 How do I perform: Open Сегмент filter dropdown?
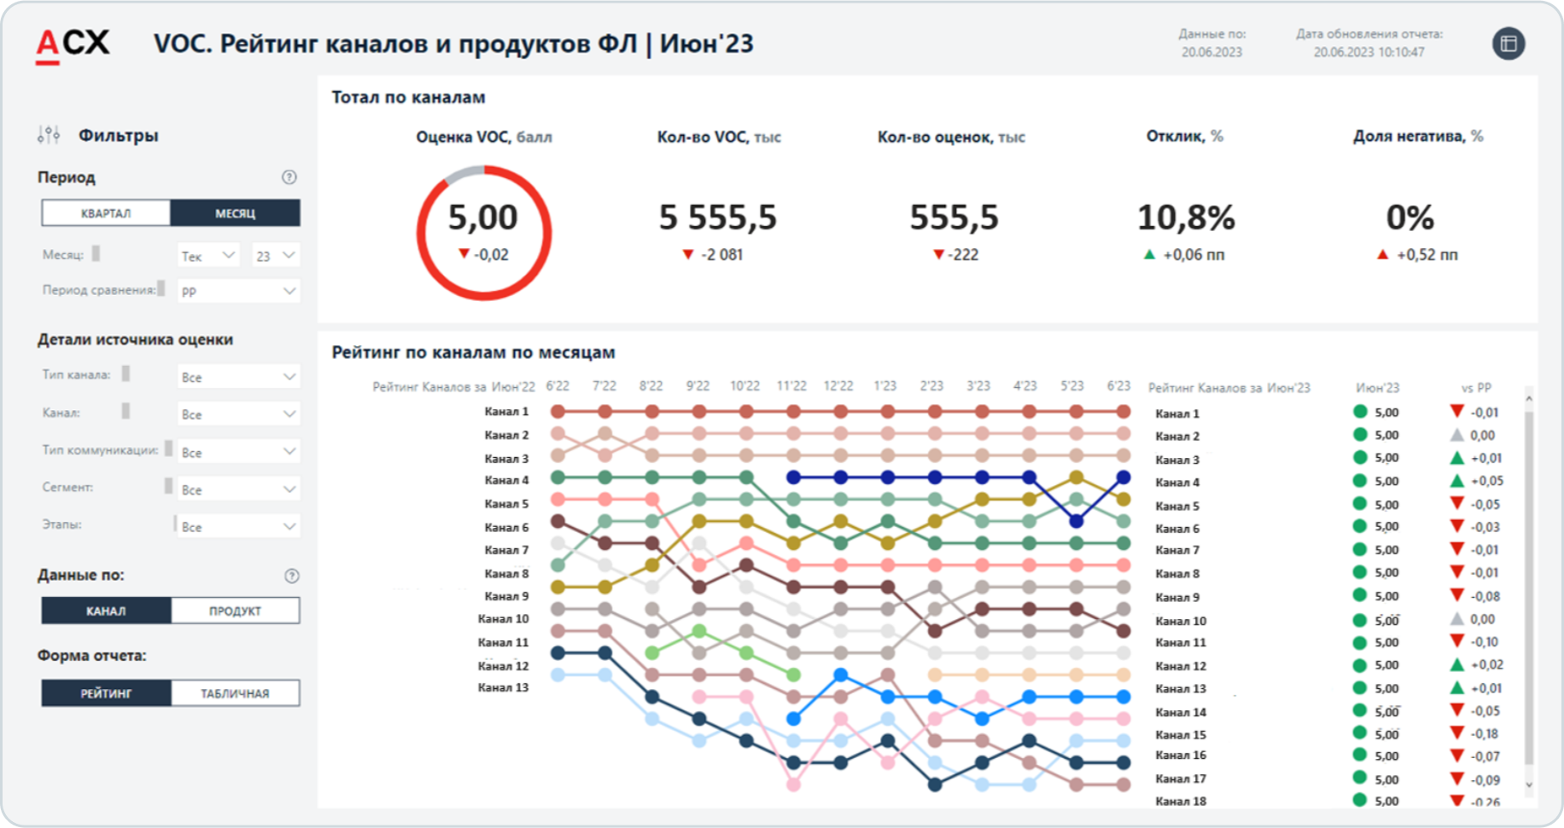click(238, 489)
